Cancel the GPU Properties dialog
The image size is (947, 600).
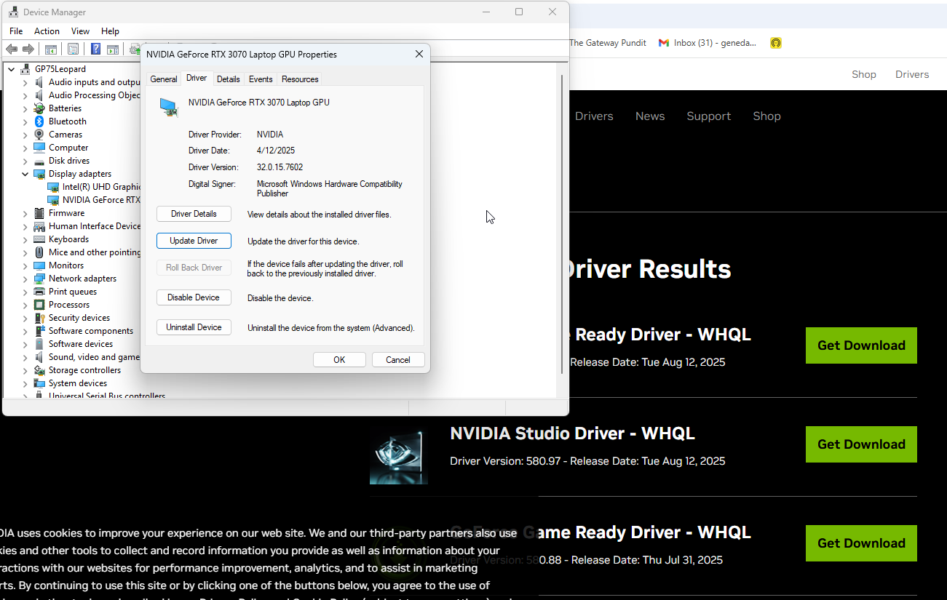[398, 360]
